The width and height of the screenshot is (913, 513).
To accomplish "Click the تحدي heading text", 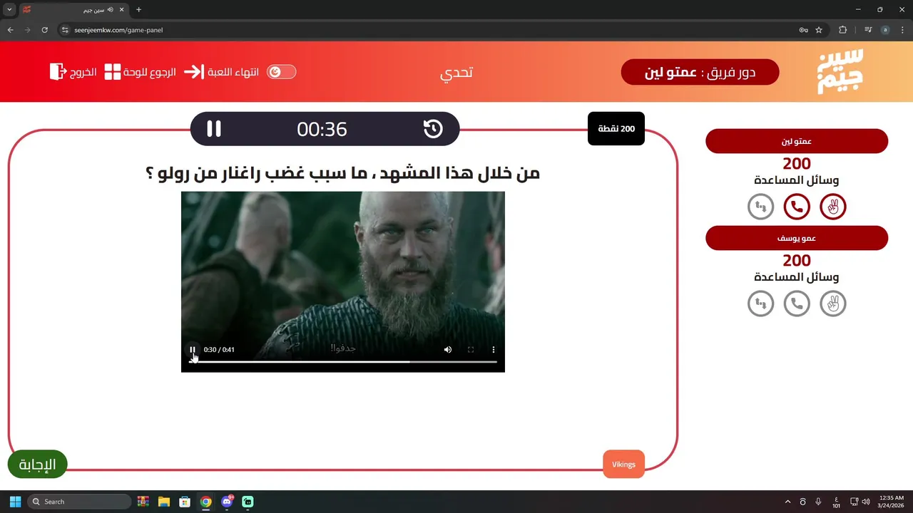I will pyautogui.click(x=456, y=72).
